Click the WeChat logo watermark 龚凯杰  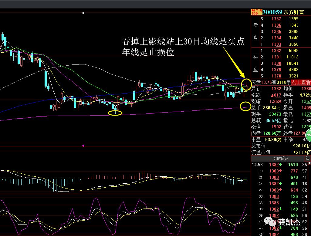tap(269, 222)
